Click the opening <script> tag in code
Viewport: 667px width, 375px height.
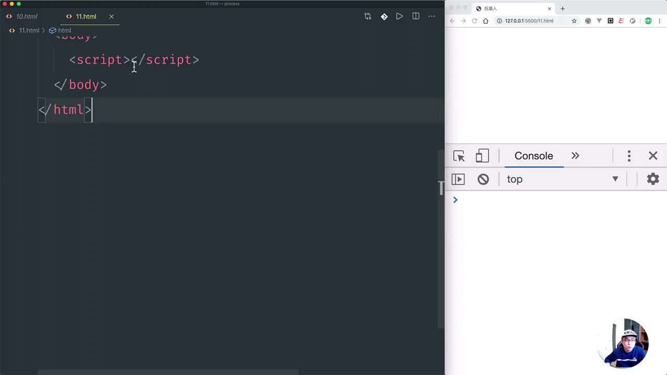pyautogui.click(x=100, y=60)
